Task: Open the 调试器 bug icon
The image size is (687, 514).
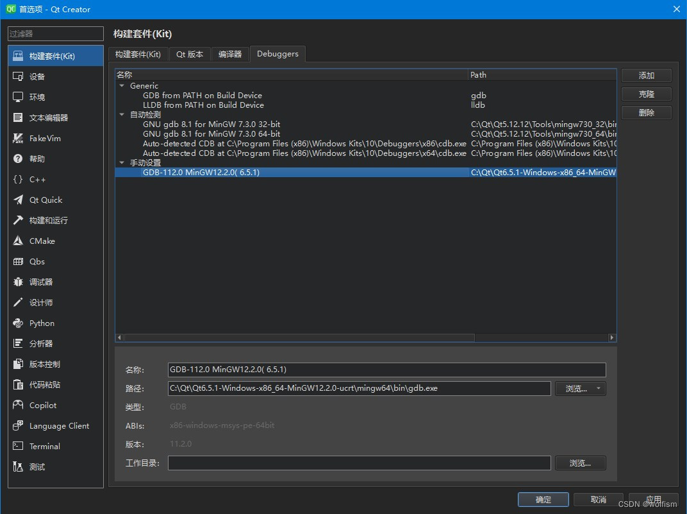Action: (18, 282)
